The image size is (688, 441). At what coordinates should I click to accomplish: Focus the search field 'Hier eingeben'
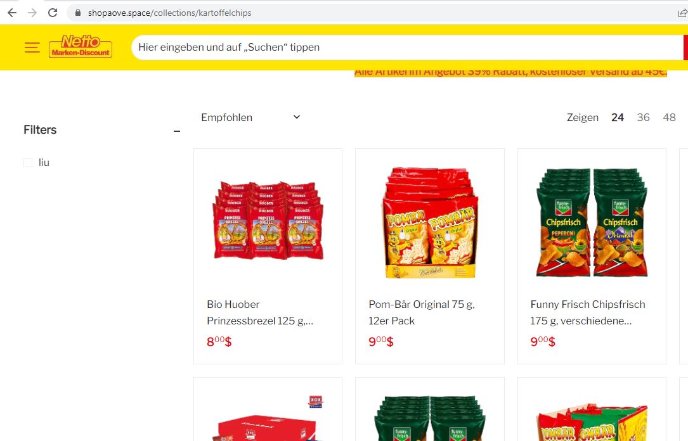point(407,48)
